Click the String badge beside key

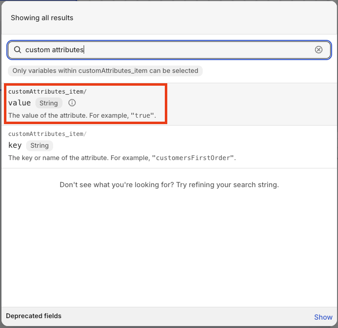point(39,145)
